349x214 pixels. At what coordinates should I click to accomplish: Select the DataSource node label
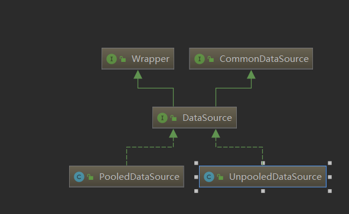click(207, 118)
